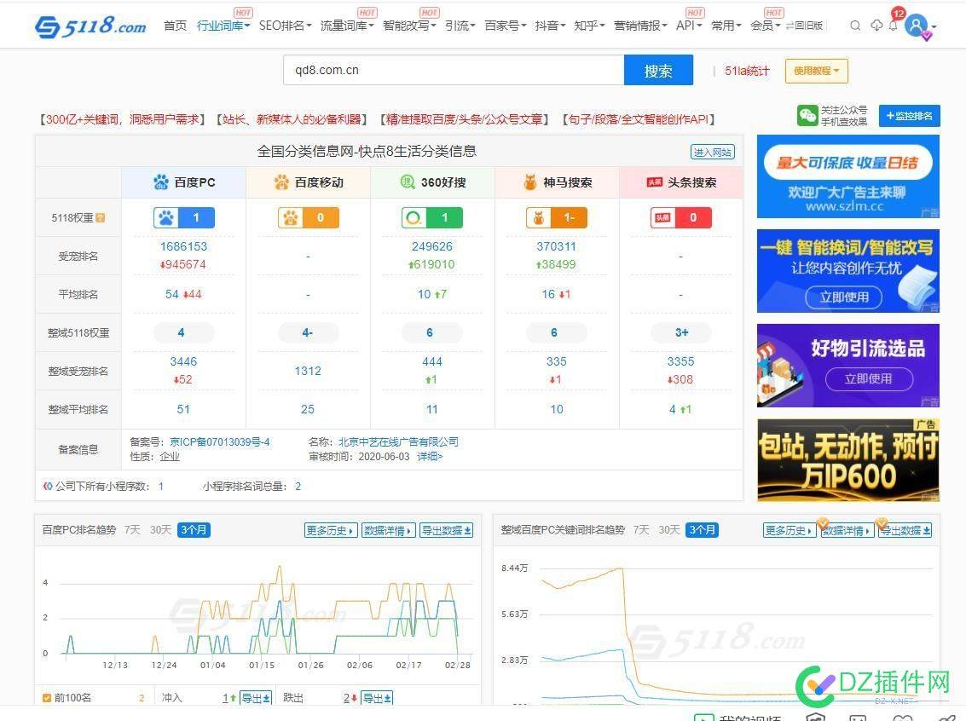Open the 抖音 navigation menu
The width and height of the screenshot is (966, 721).
[x=550, y=26]
